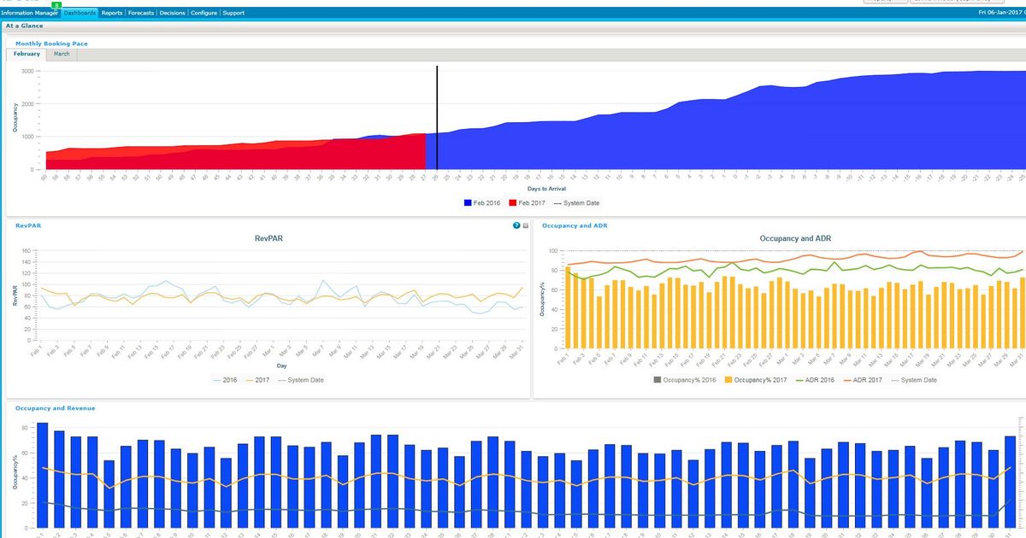
Task: Open the Configure menu
Action: 203,13
